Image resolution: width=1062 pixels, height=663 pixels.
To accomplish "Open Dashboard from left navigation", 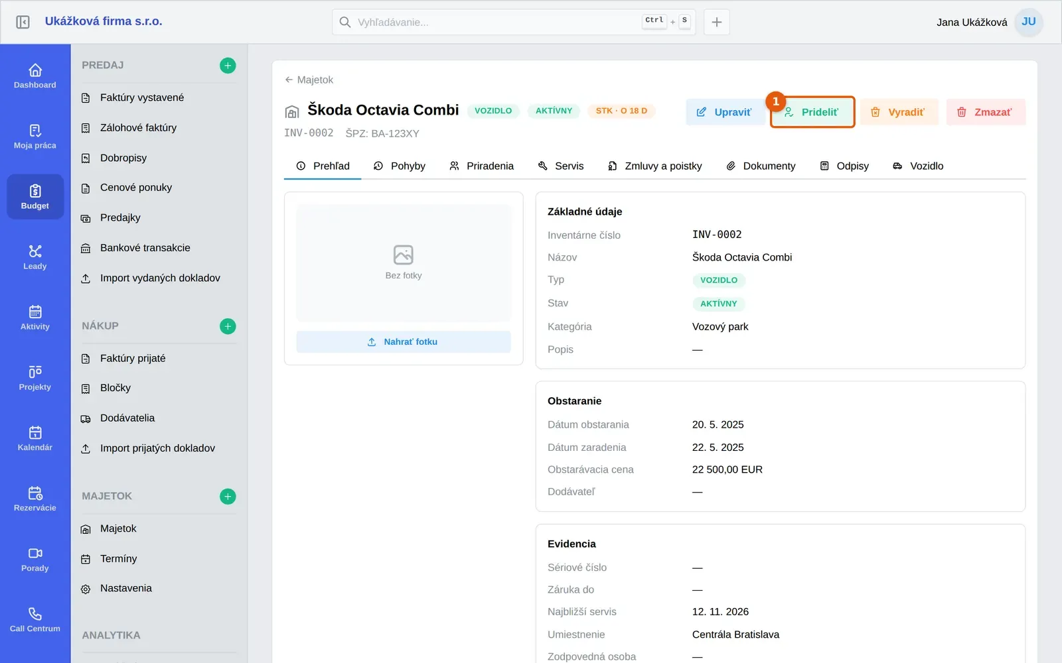I will (x=35, y=76).
